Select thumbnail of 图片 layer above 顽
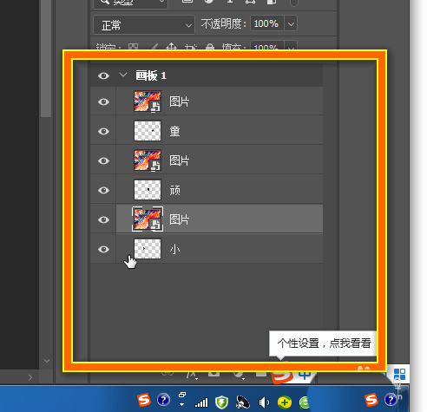The height and width of the screenshot is (412, 427). tap(148, 160)
